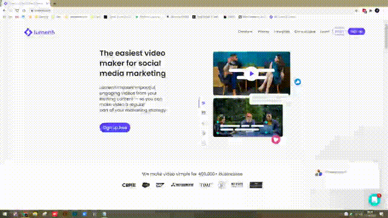Click the pink heart reaction icon
The width and height of the screenshot is (388, 218).
[x=276, y=140]
